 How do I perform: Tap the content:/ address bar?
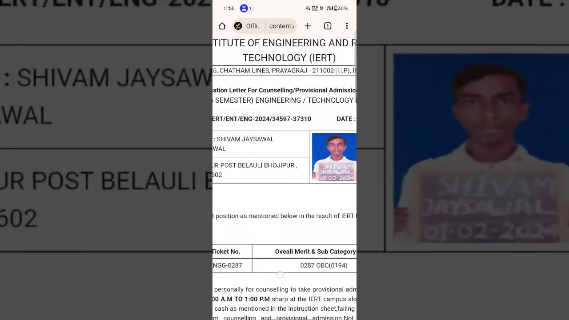(282, 26)
